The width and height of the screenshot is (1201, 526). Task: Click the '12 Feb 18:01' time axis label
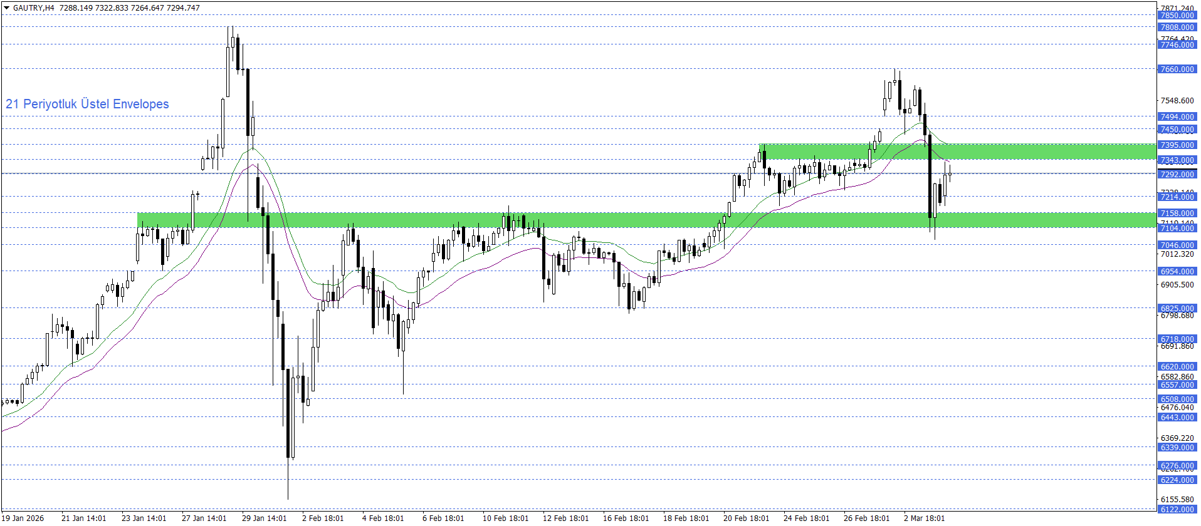tap(566, 518)
